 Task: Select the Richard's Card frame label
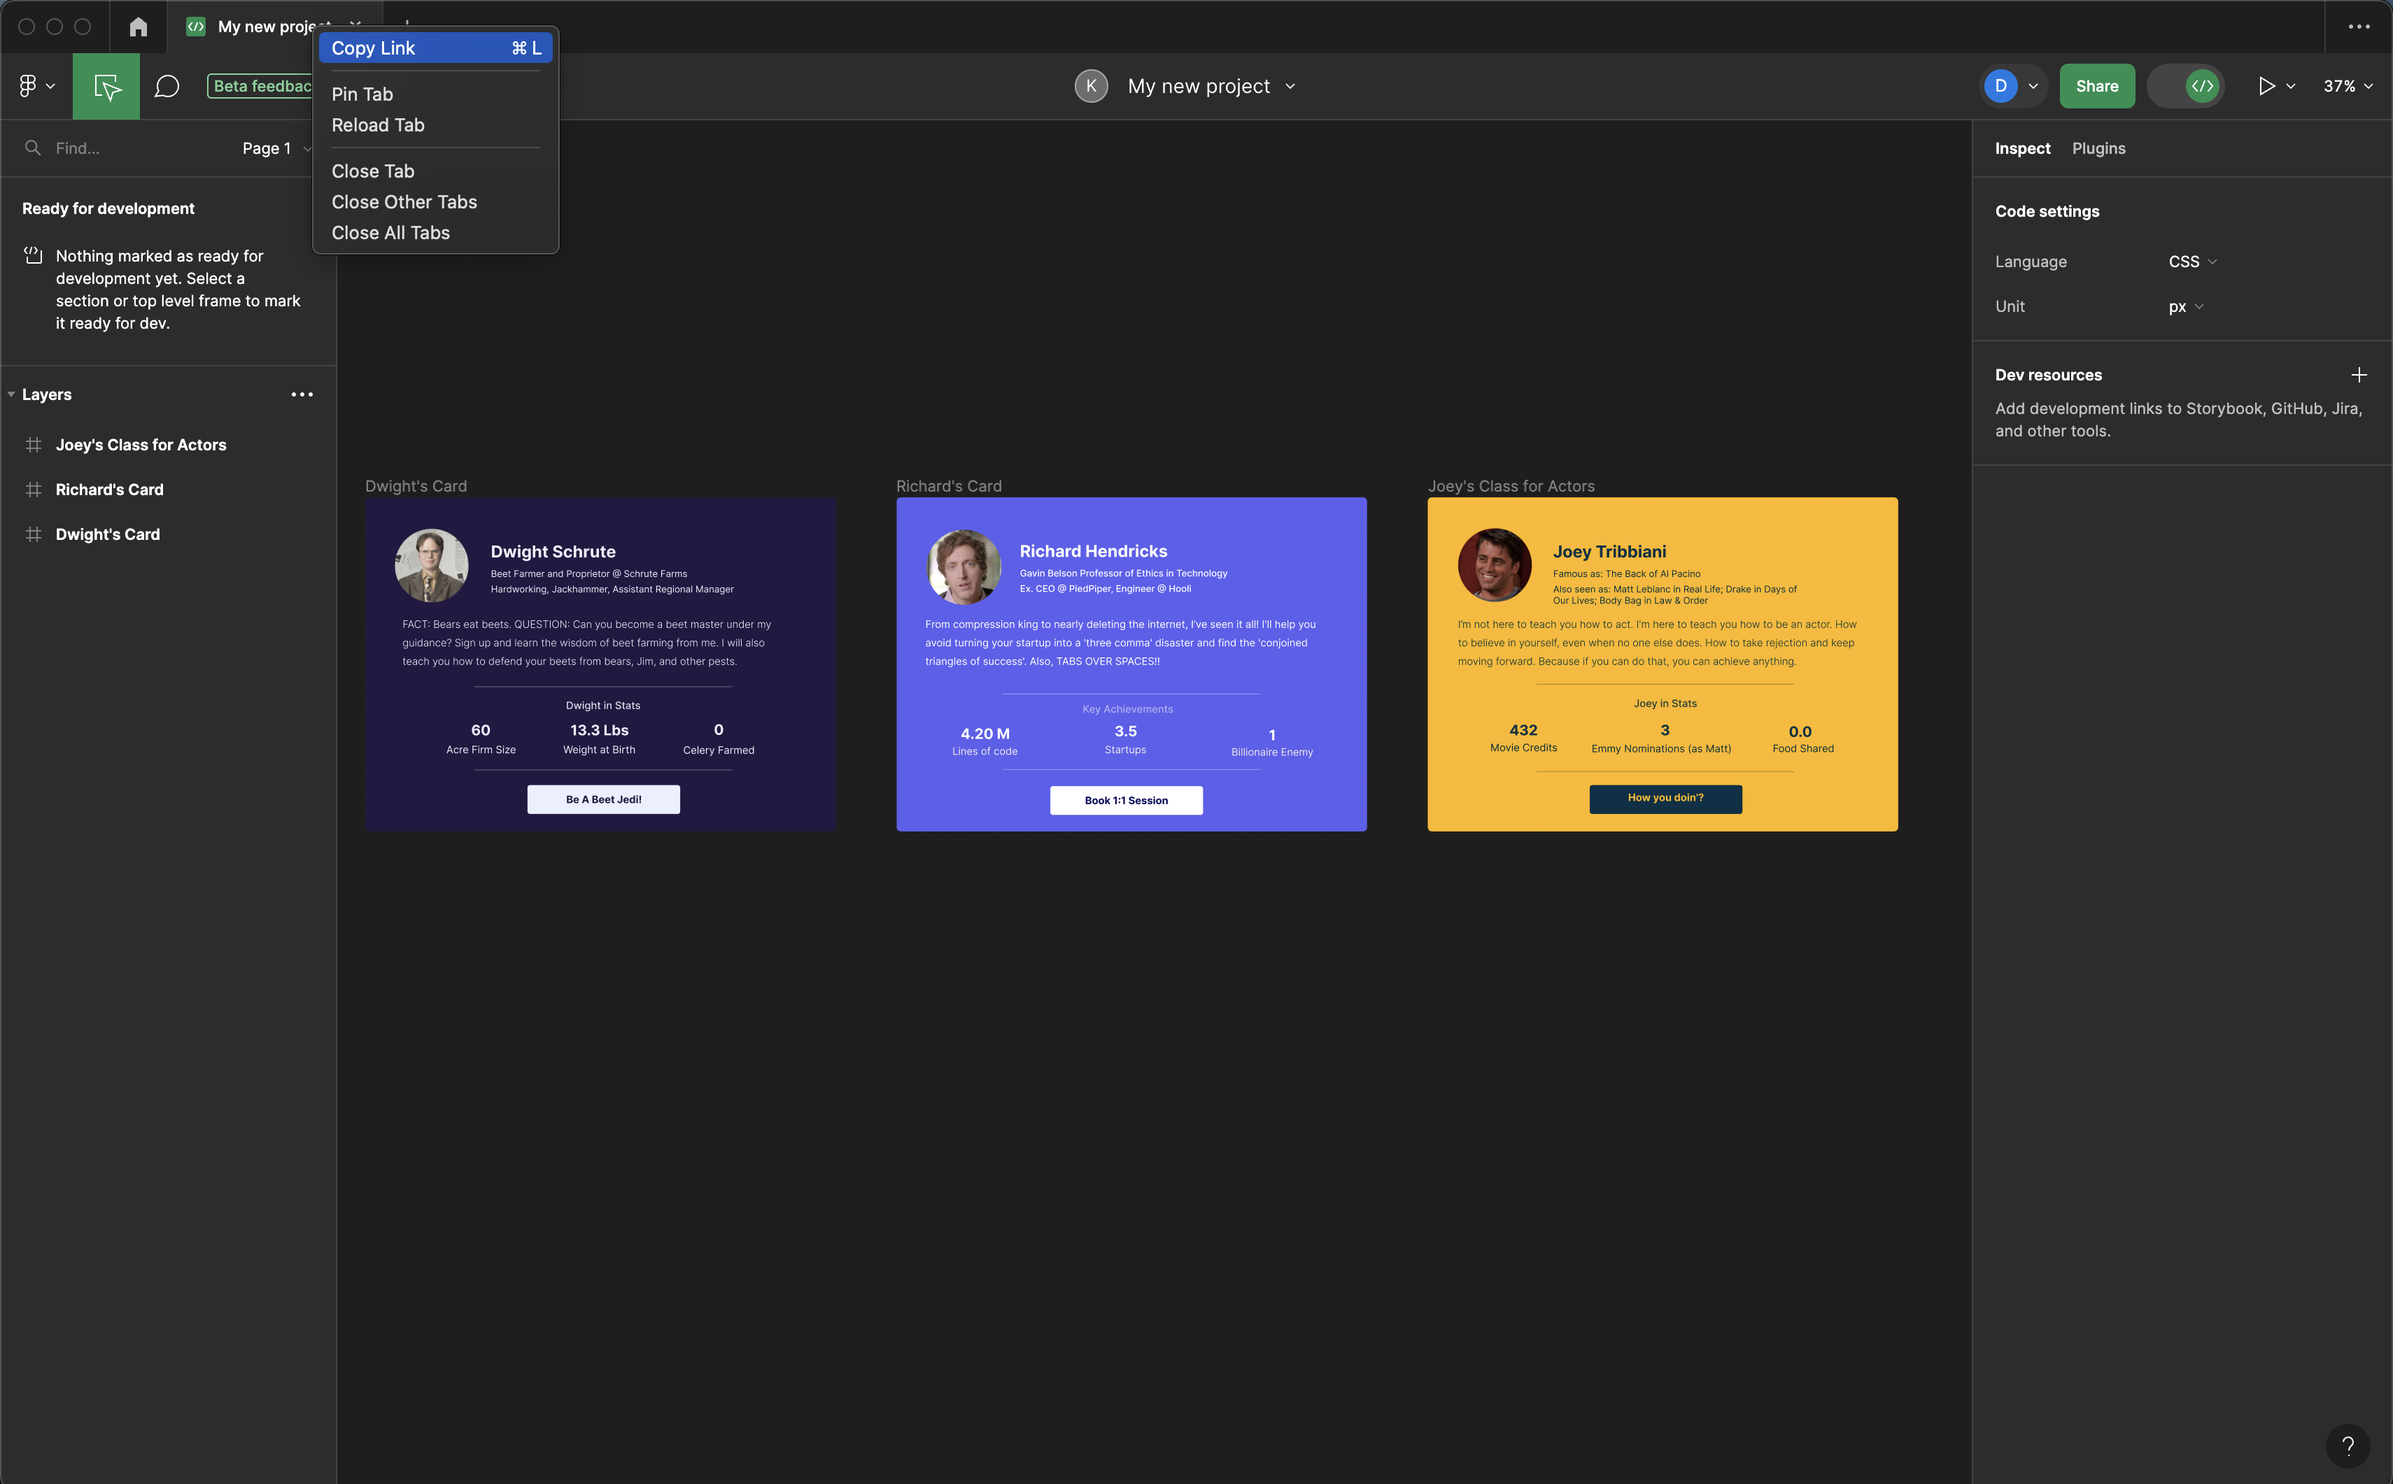949,487
